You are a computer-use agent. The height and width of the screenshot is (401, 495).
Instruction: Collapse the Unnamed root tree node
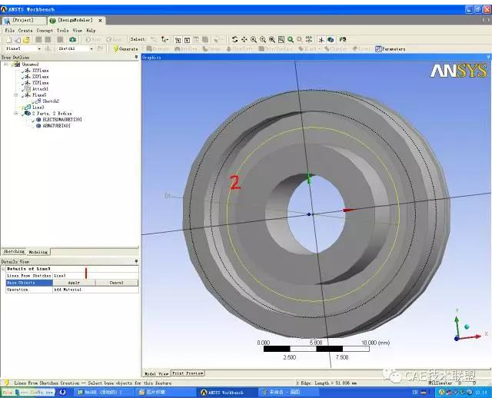tap(5, 64)
